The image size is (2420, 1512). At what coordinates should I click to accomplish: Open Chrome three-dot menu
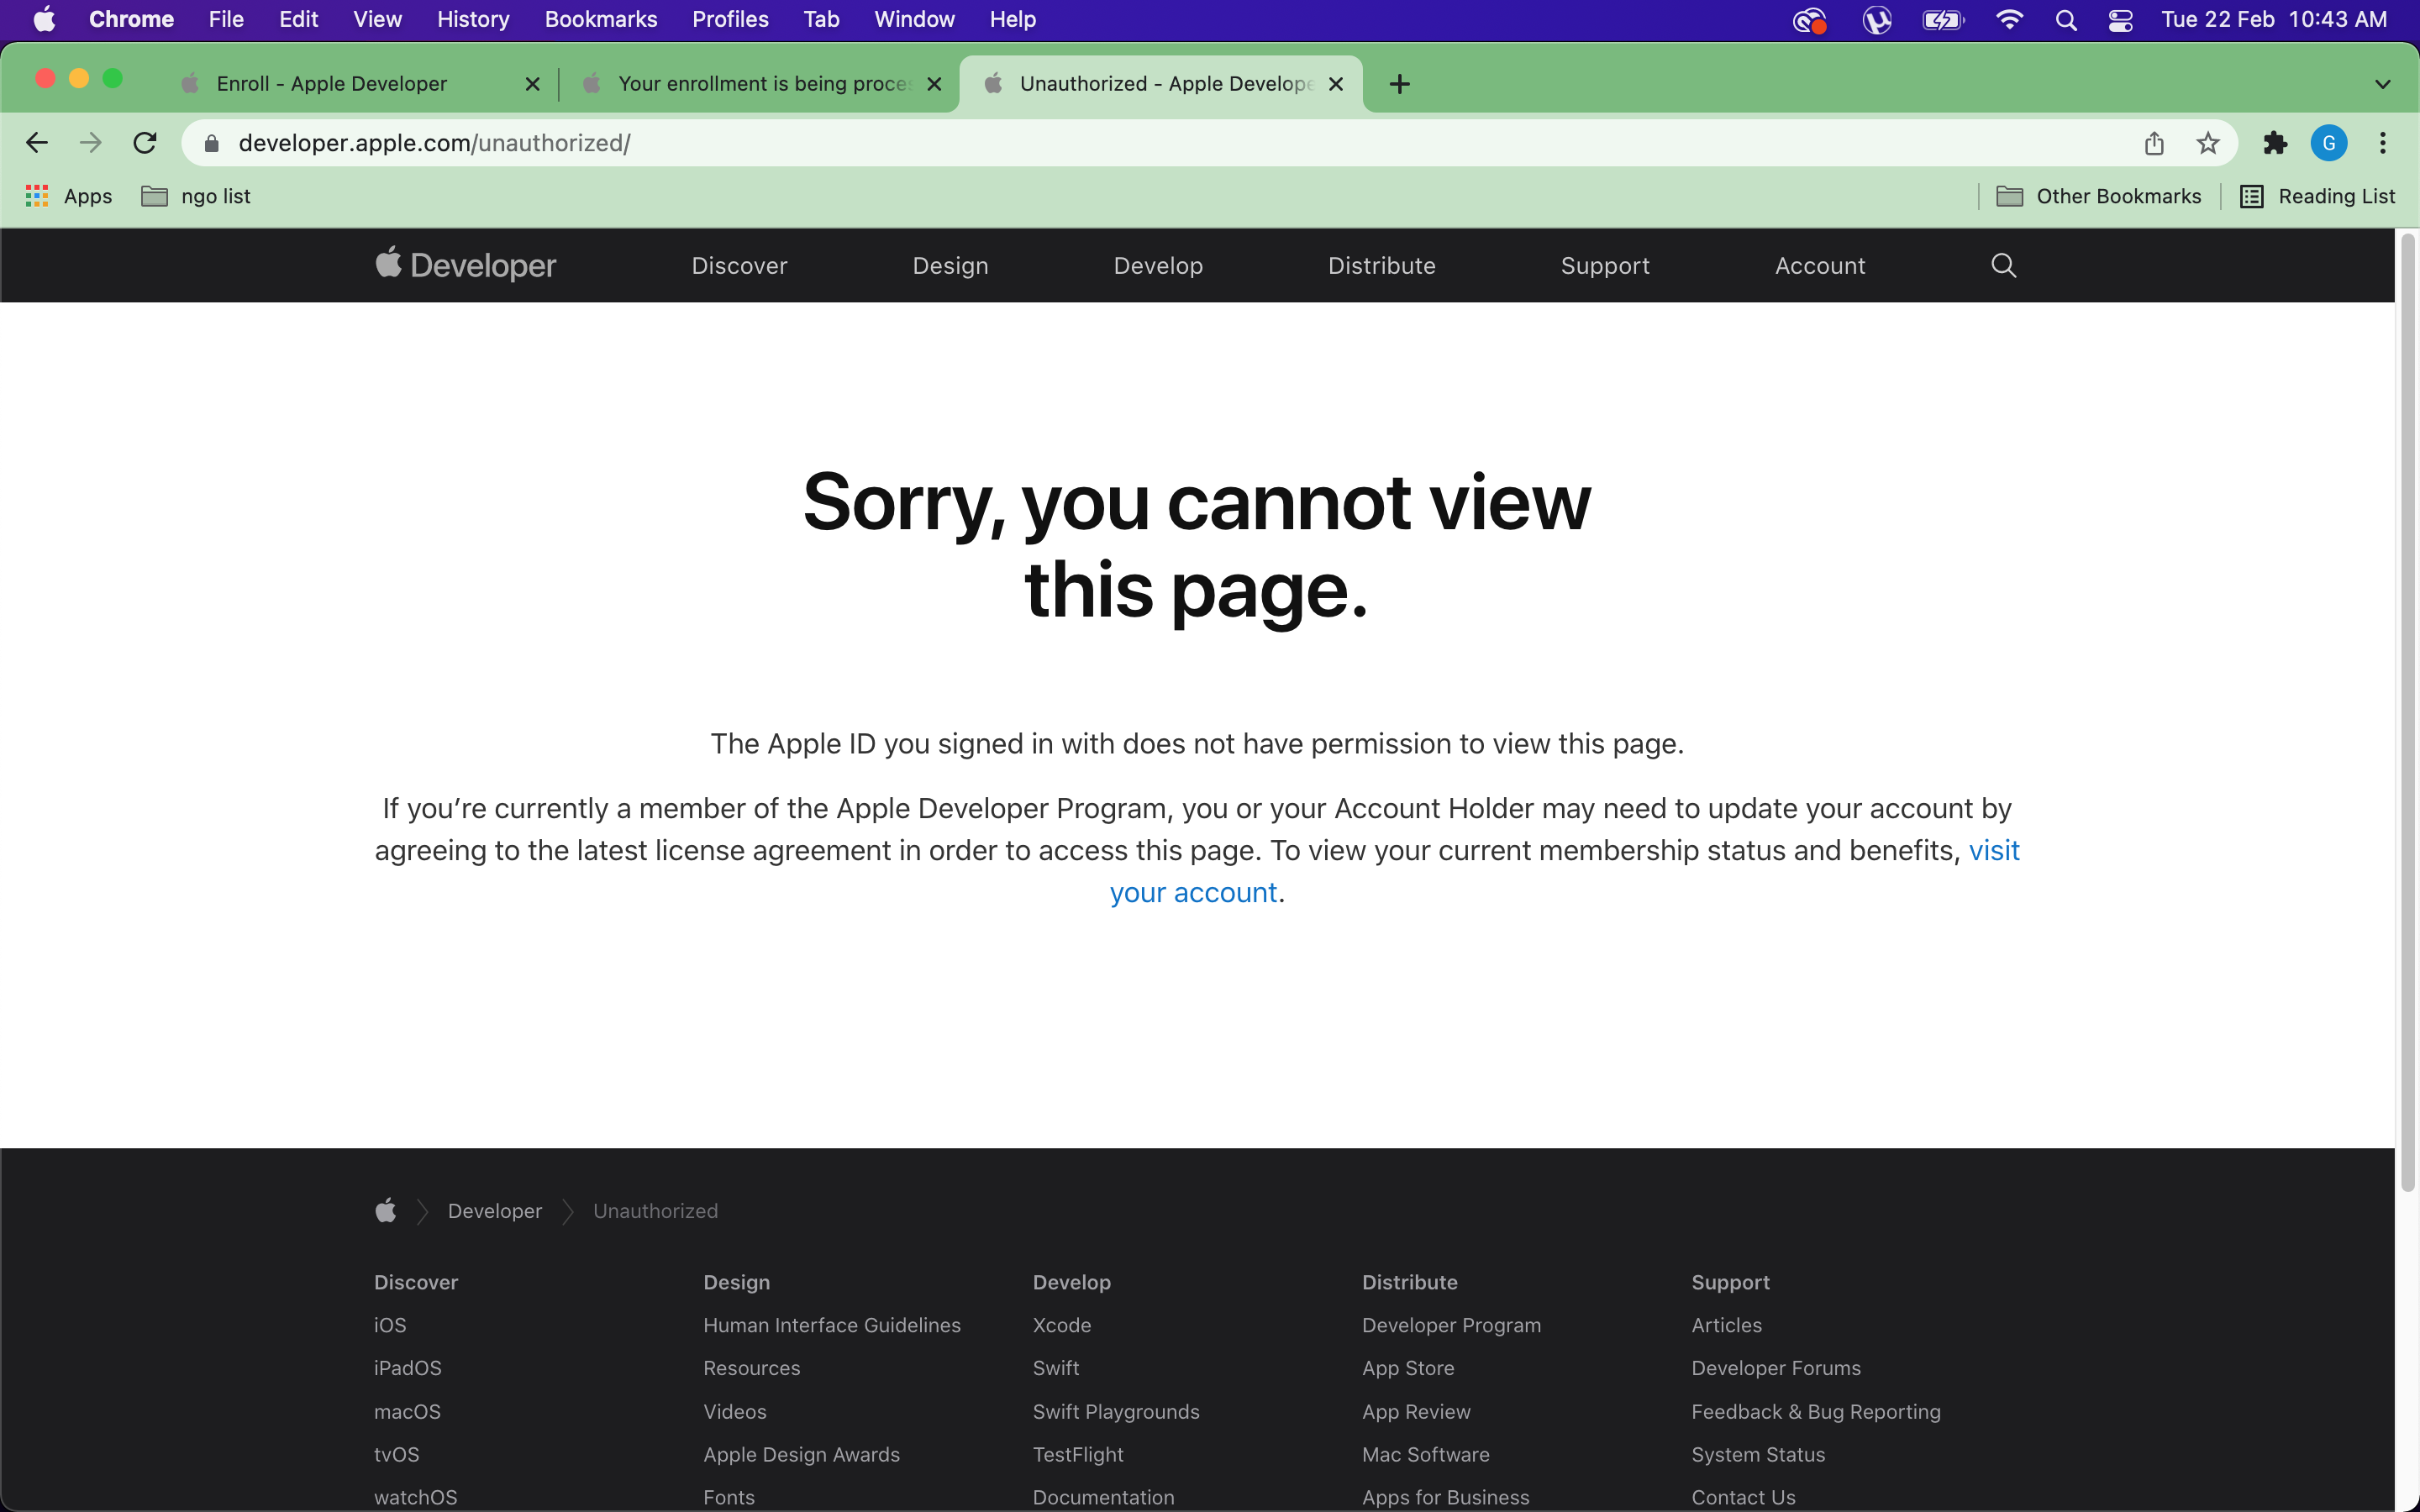coord(2383,143)
